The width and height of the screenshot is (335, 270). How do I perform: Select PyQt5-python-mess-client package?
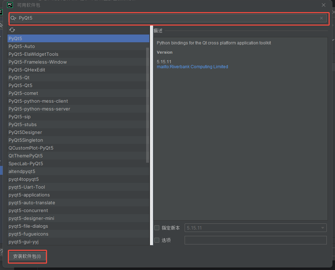click(x=78, y=101)
